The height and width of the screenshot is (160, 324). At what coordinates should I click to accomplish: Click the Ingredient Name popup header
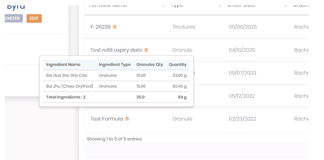[x=63, y=64]
